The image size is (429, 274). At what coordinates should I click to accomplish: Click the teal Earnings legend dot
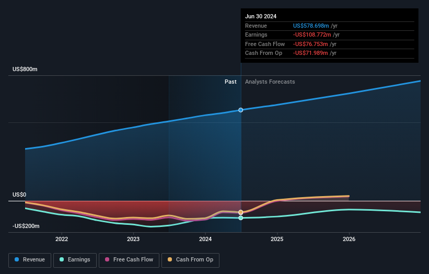[62, 259]
